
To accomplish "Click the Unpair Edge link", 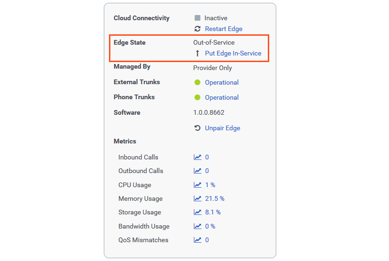I will coord(222,128).
